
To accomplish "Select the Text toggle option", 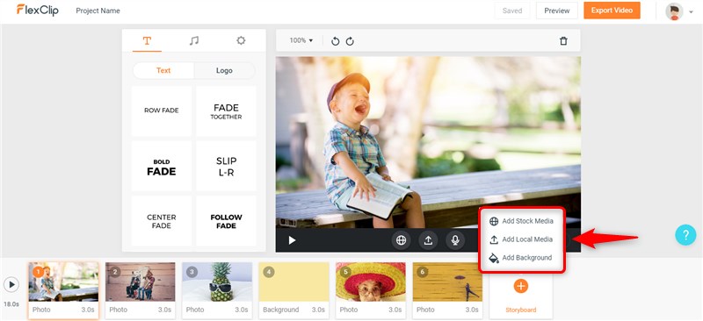I will click(163, 70).
